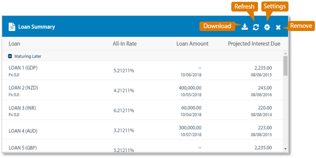Click the Download icon in widget header
Viewport: 316px width, 158px height.
pos(245,27)
